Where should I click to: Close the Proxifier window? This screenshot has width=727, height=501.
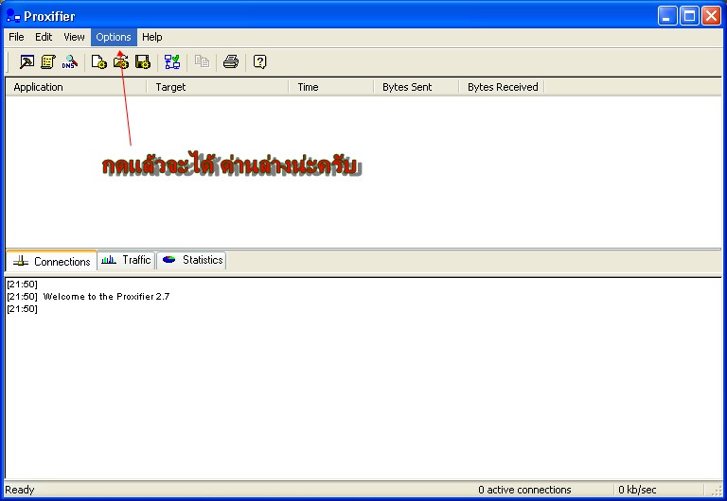711,16
